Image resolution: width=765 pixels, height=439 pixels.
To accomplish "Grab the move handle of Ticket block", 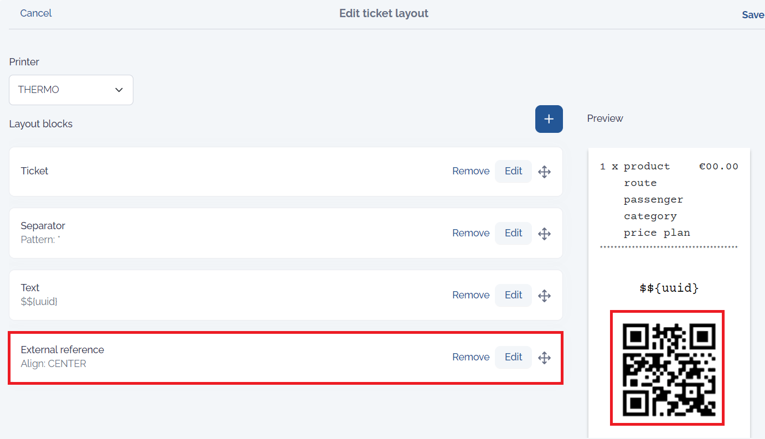I will pyautogui.click(x=544, y=172).
